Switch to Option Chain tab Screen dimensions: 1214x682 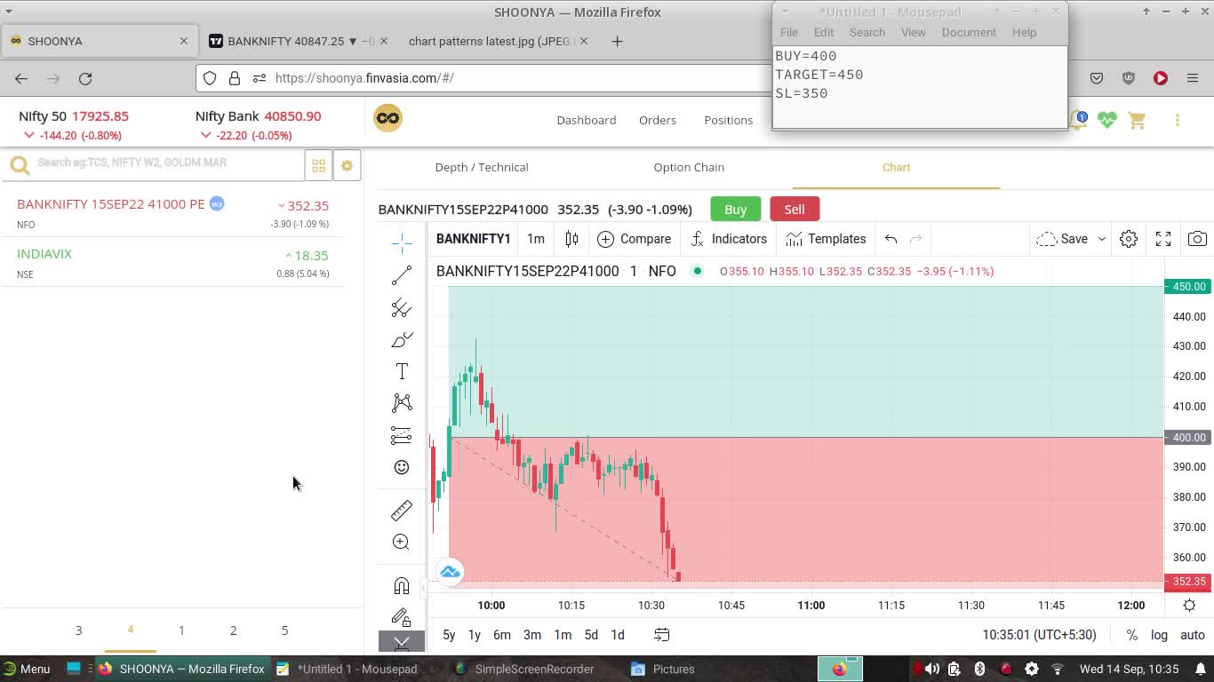coord(689,167)
